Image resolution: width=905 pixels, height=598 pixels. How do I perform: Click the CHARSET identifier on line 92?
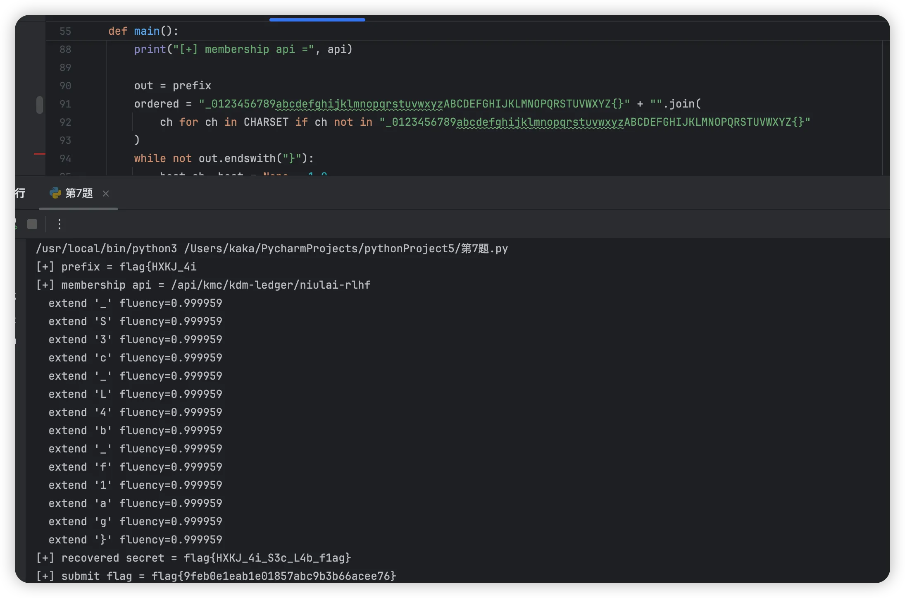(x=266, y=122)
